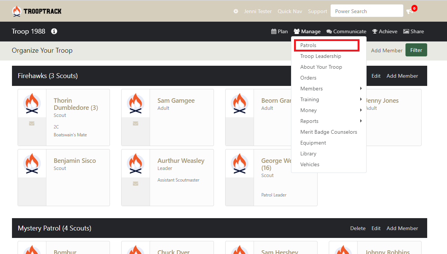Click Add Member on Mystery Patrol
This screenshot has width=447, height=254.
[x=402, y=228]
